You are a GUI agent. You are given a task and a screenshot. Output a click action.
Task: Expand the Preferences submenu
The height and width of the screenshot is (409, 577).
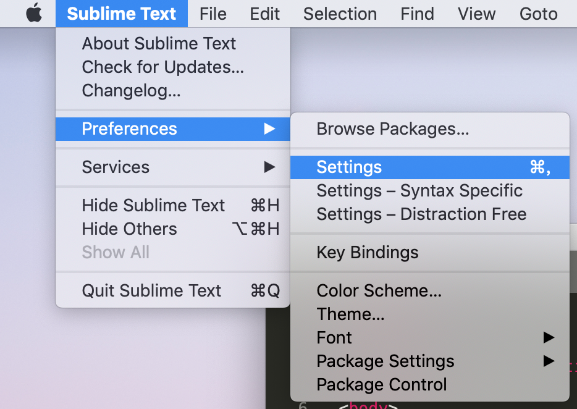click(129, 129)
